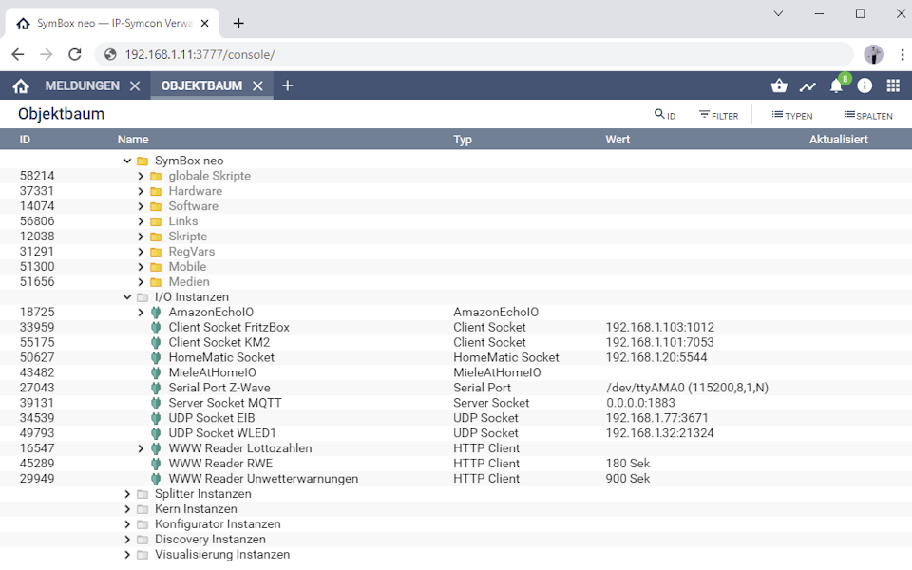Viewport: 912px width, 570px height.
Task: Open the activity chart icon in header
Action: pos(807,85)
